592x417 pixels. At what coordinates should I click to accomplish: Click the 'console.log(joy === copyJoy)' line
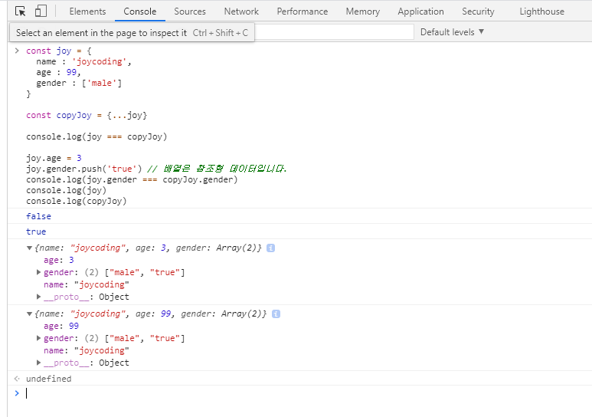(96, 136)
